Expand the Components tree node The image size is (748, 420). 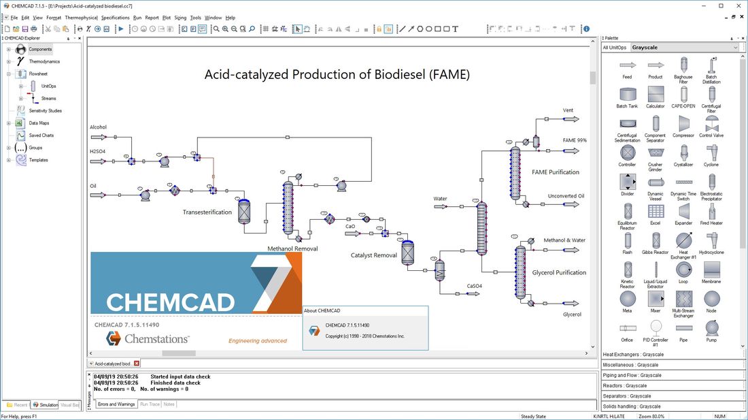pos(8,49)
